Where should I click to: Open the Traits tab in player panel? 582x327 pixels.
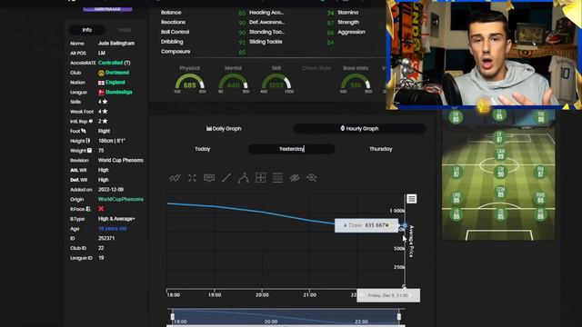point(124,30)
